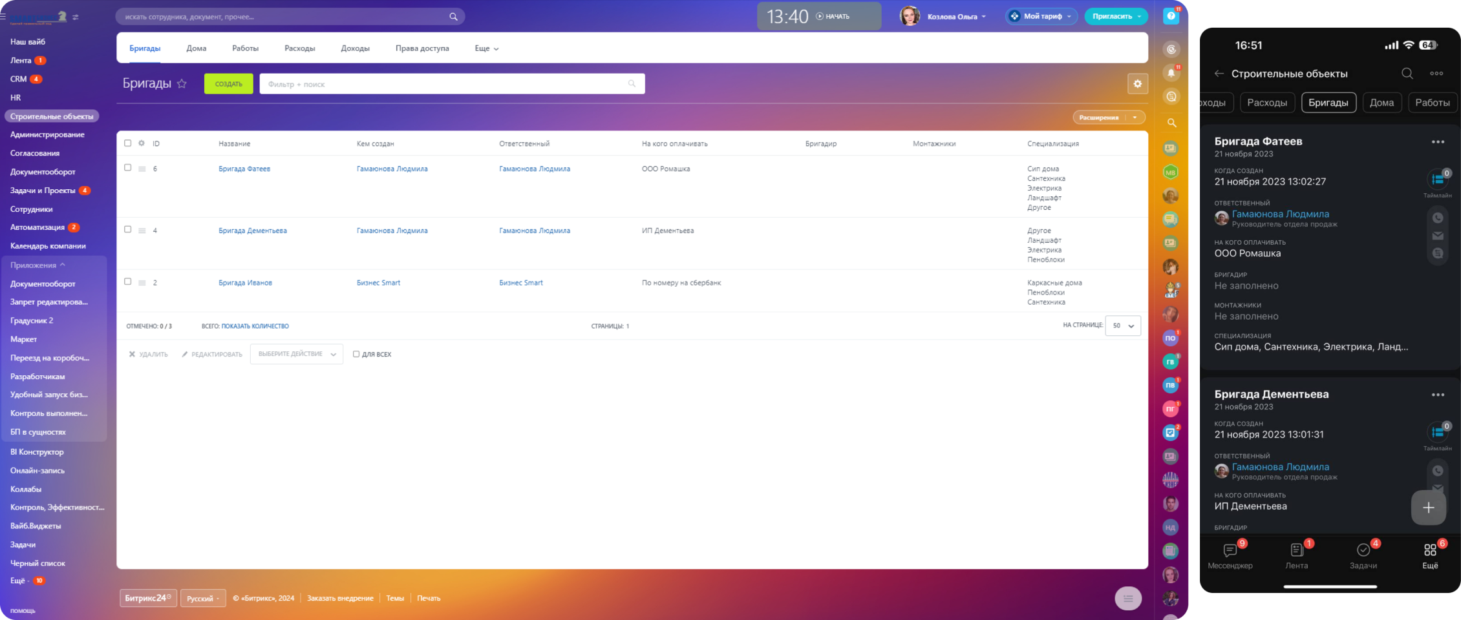Image resolution: width=1461 pixels, height=620 pixels.
Task: Open row menu for Бригада Фатеев
Action: click(142, 169)
